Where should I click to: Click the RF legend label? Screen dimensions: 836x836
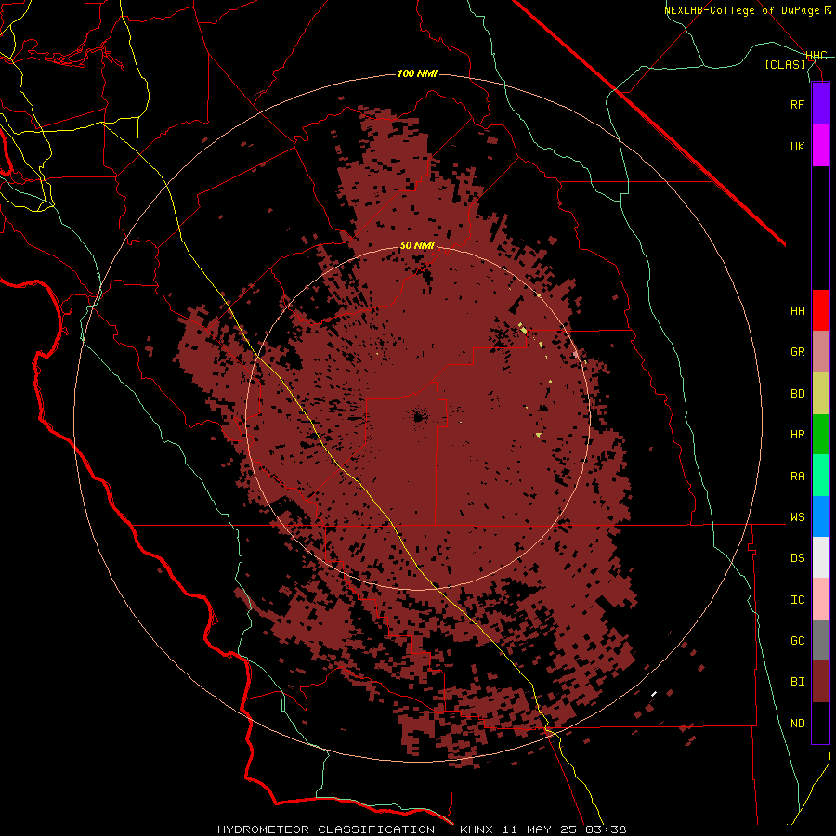tap(797, 104)
